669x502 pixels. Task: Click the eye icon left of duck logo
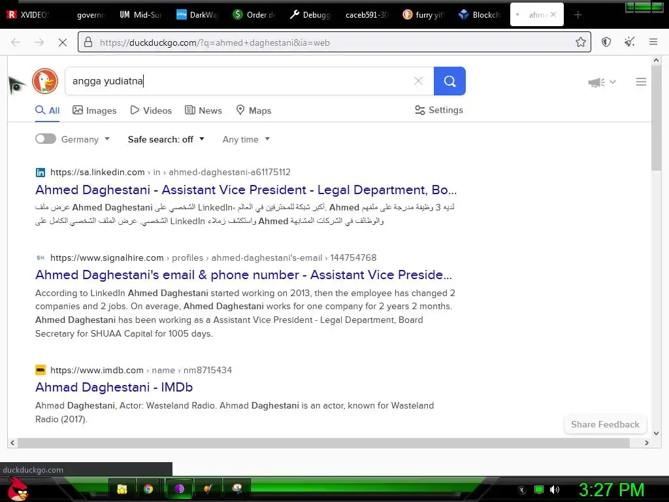pyautogui.click(x=16, y=85)
